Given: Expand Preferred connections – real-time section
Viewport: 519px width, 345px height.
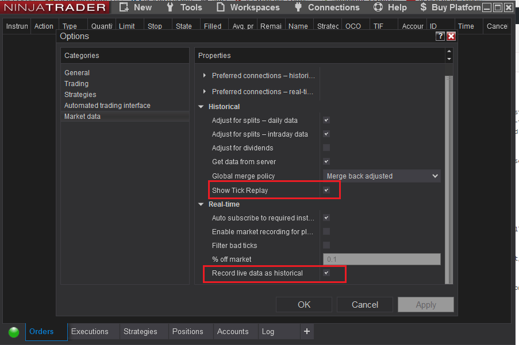Looking at the screenshot, I should click(204, 91).
